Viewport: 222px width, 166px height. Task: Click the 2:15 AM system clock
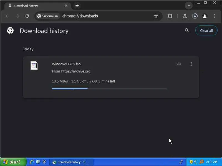[x=212, y=162]
